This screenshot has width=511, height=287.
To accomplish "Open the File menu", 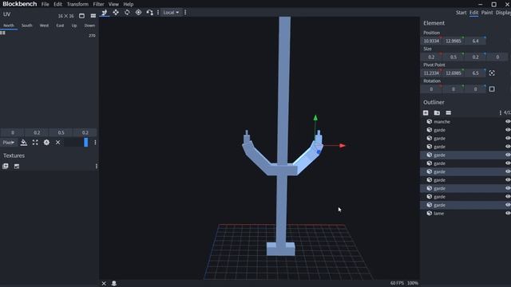I will pyautogui.click(x=45, y=4).
